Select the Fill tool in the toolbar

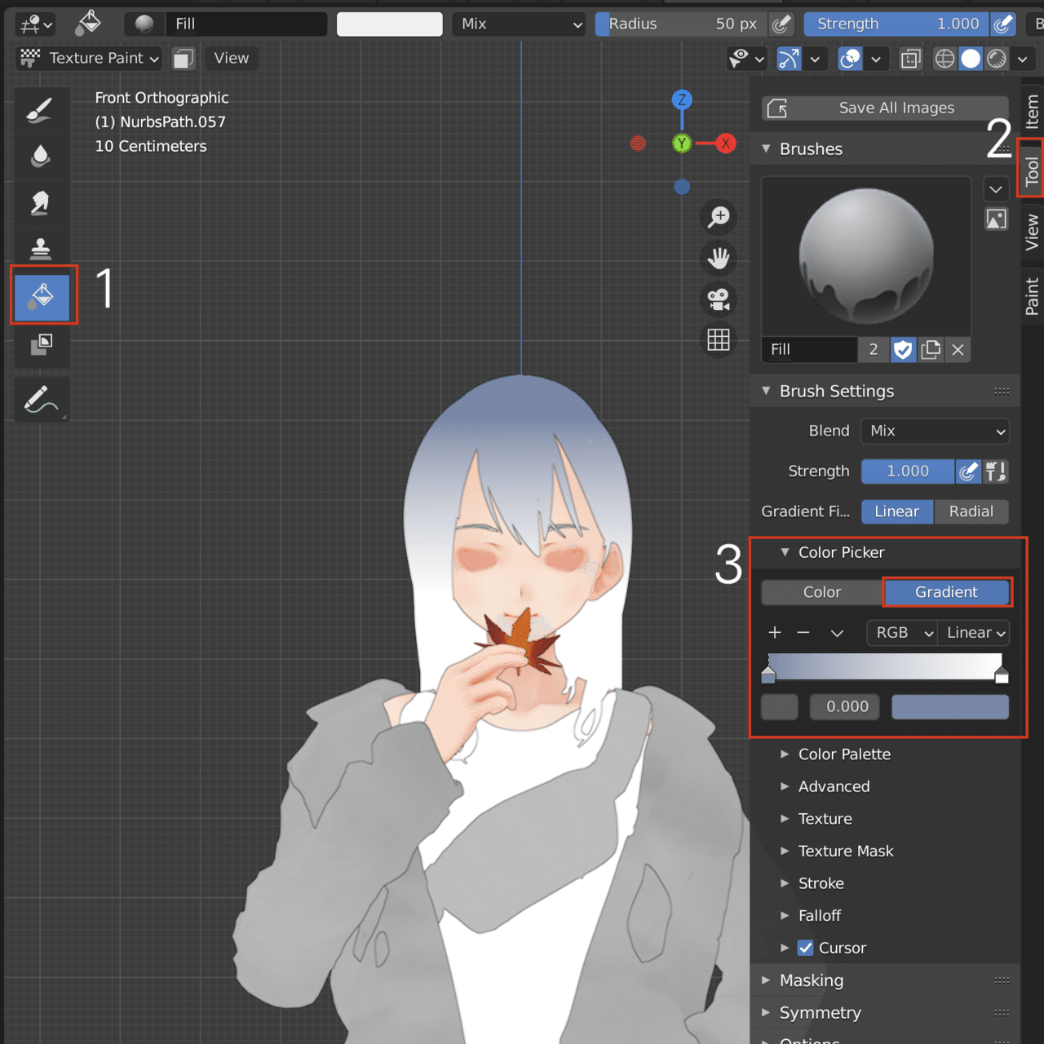click(x=42, y=296)
